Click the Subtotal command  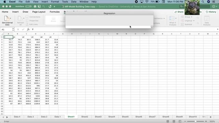coord(186,24)
